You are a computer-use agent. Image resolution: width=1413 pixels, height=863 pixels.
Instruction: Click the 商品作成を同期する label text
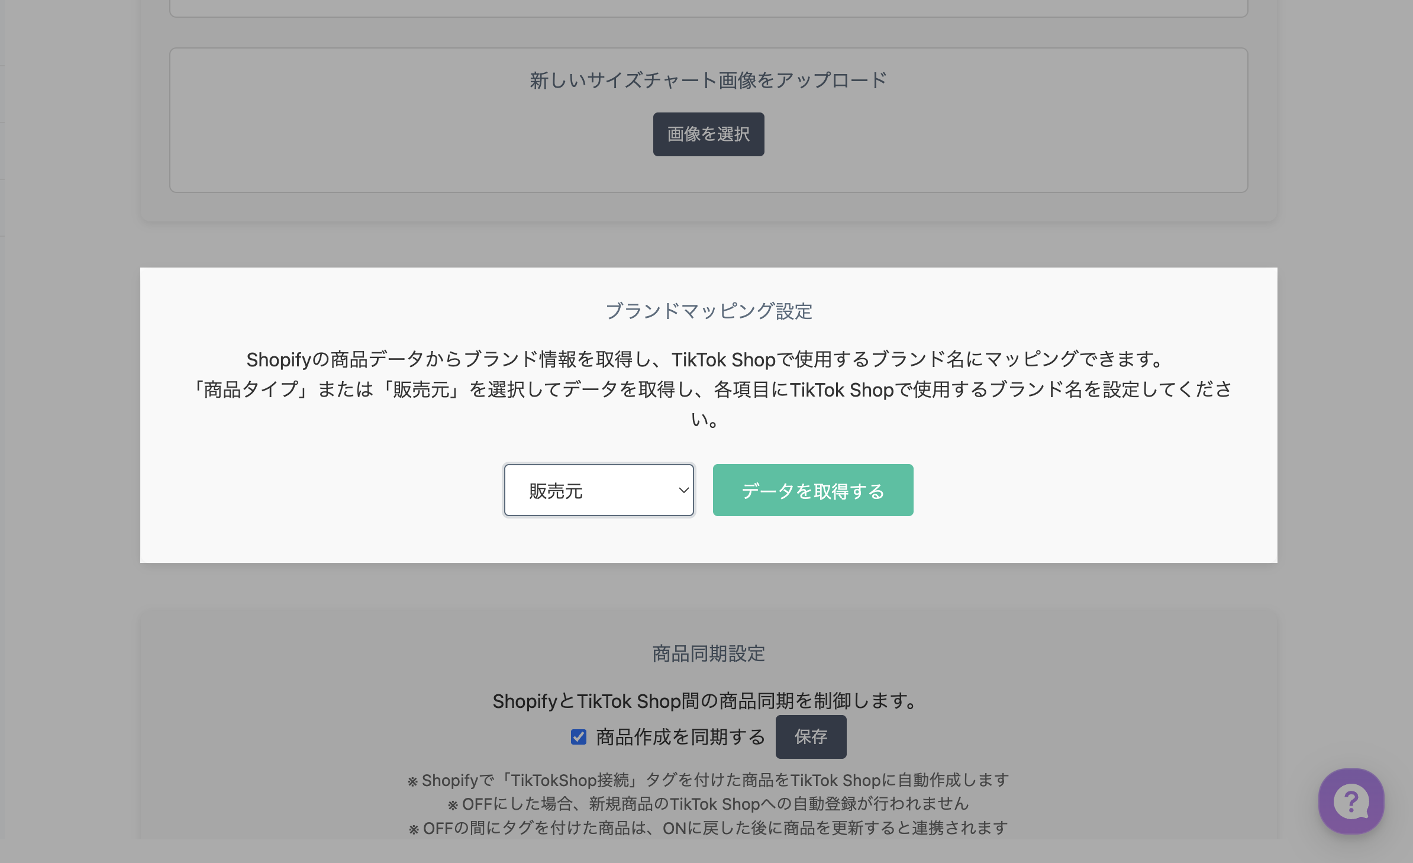[x=680, y=737]
